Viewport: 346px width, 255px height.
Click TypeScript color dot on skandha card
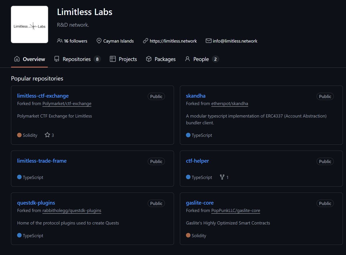coord(188,135)
